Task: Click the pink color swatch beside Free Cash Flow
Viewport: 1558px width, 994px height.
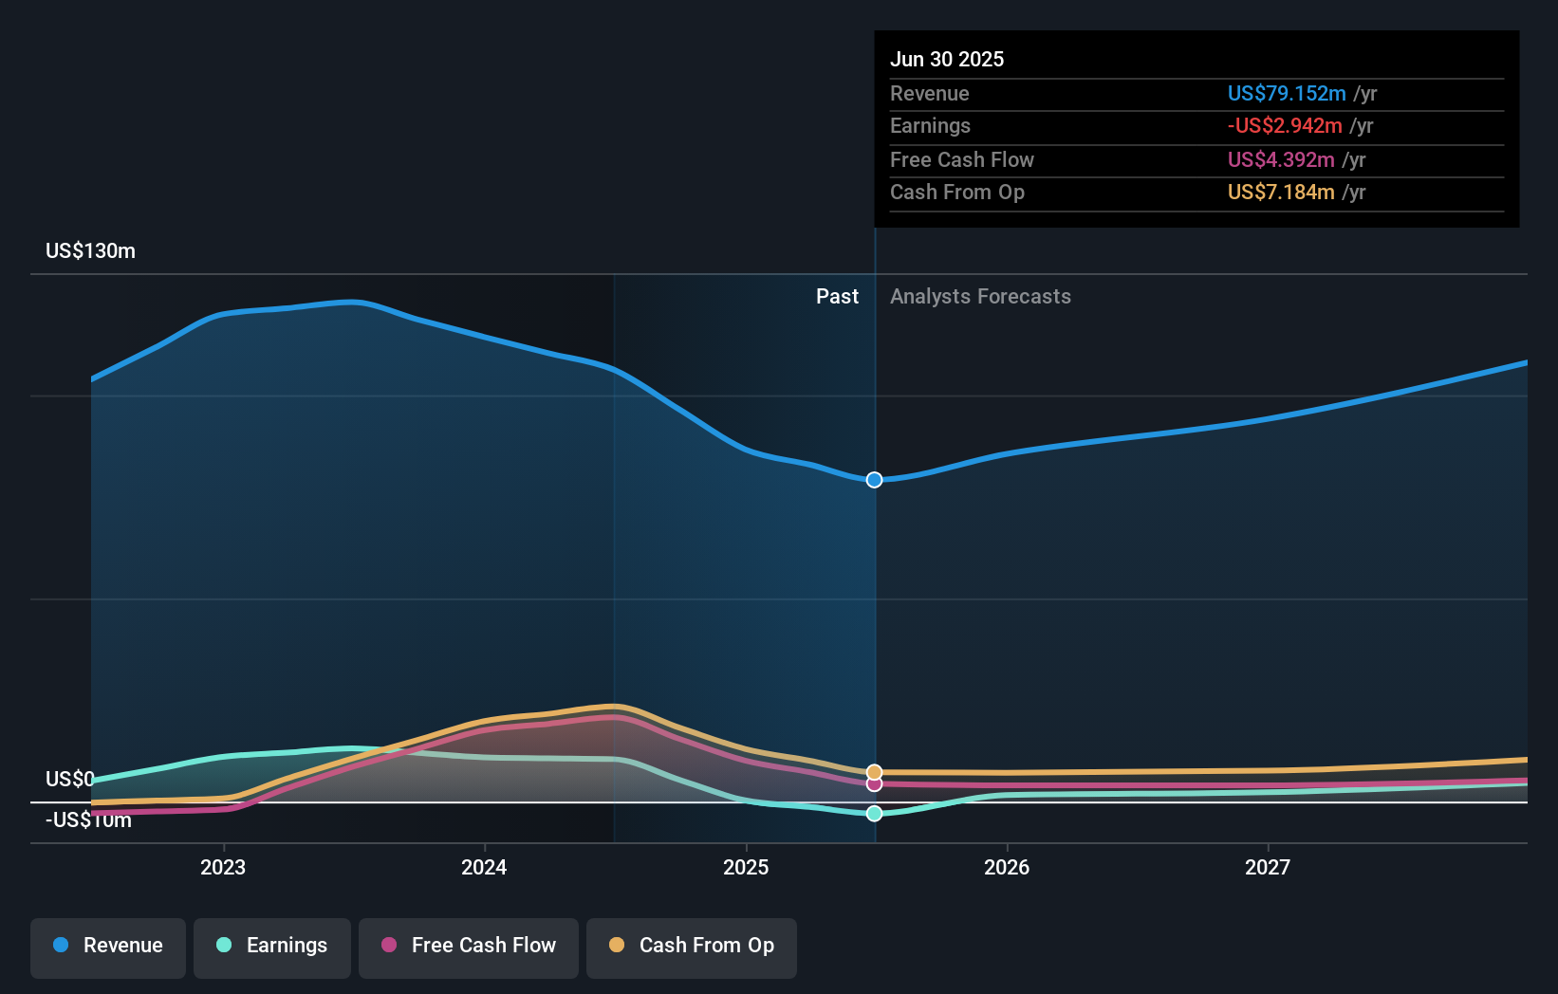Action: pyautogui.click(x=388, y=946)
